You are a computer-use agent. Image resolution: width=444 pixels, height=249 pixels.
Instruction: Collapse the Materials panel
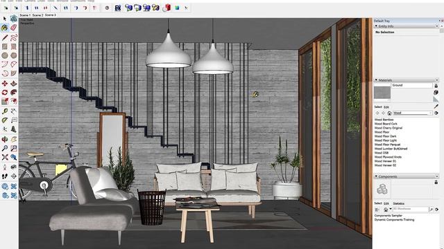click(376, 80)
